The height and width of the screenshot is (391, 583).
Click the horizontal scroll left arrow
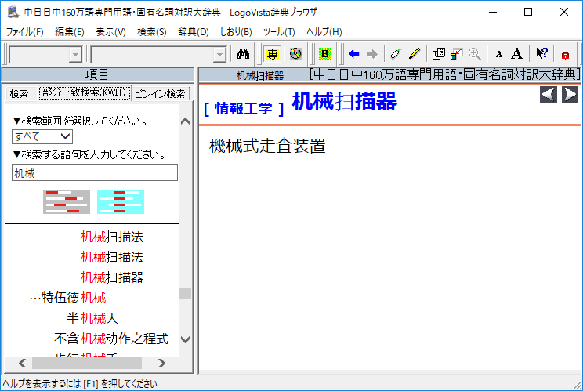[22, 363]
